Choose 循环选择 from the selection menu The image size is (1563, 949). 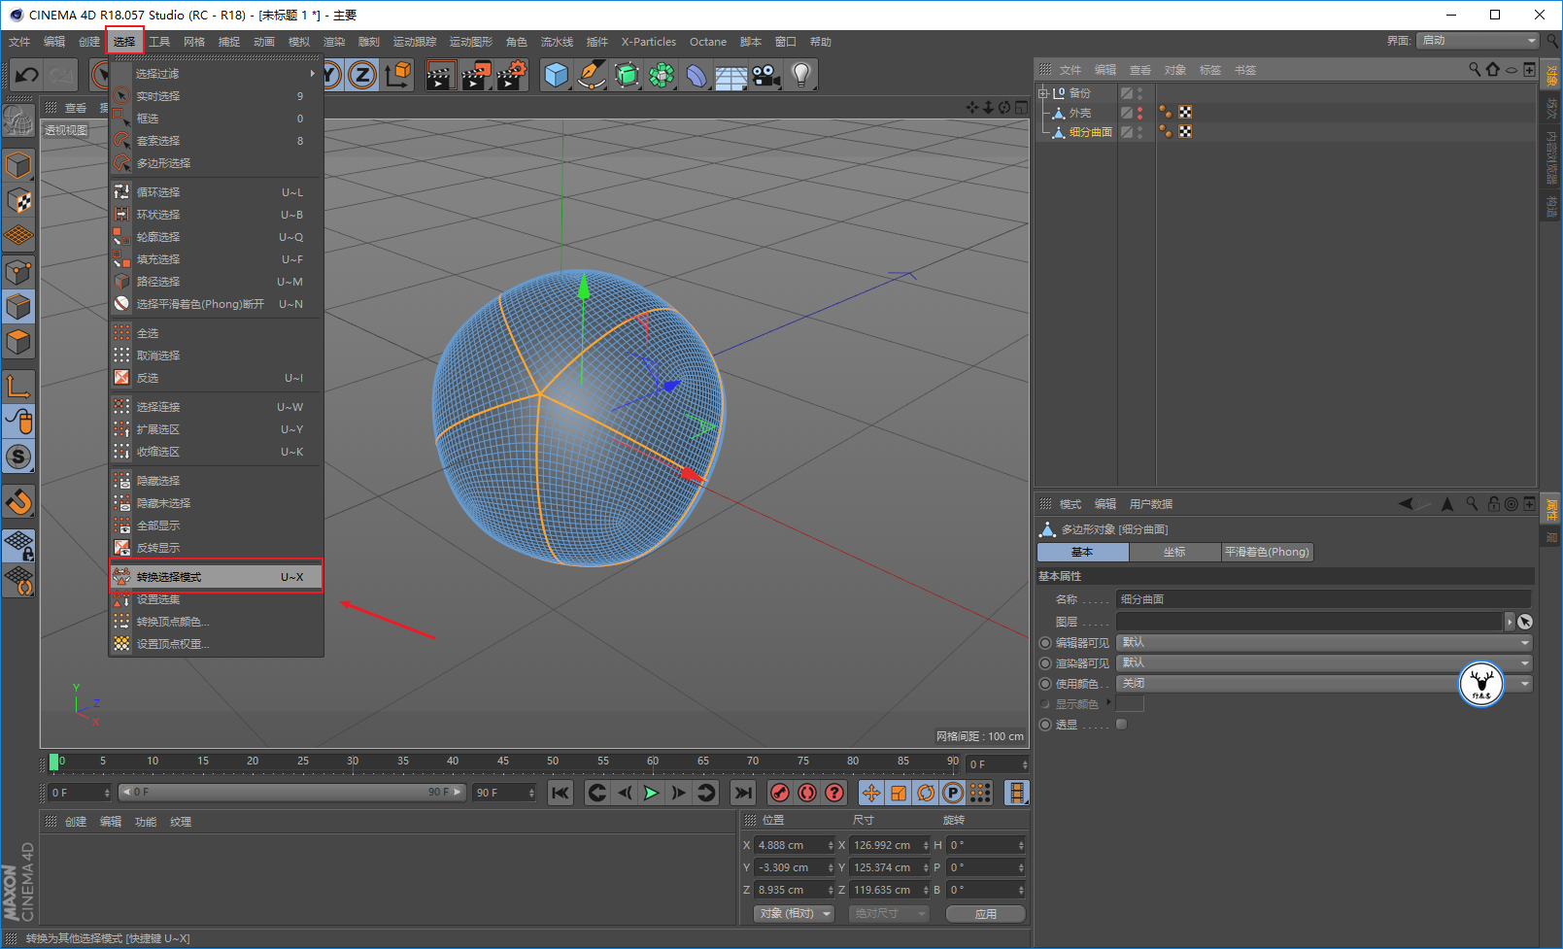(216, 192)
